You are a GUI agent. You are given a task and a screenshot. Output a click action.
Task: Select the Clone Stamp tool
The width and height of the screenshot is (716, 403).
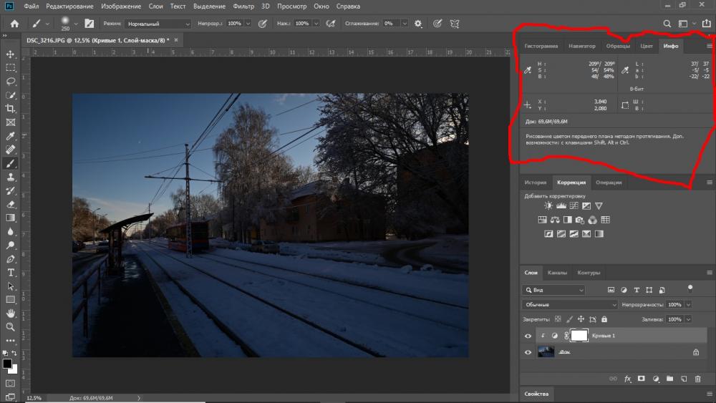10,177
